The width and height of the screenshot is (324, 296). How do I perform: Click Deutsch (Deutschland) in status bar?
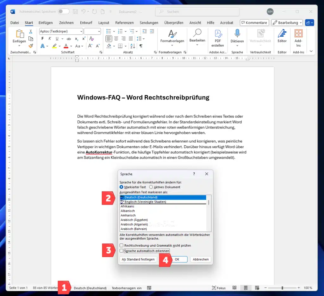(90, 288)
